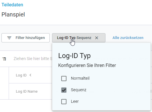Image resolution: width=152 pixels, height=112 pixels.
Task: Remove the Log-ID Typ Sequenz filter with X
Action: coord(97,38)
